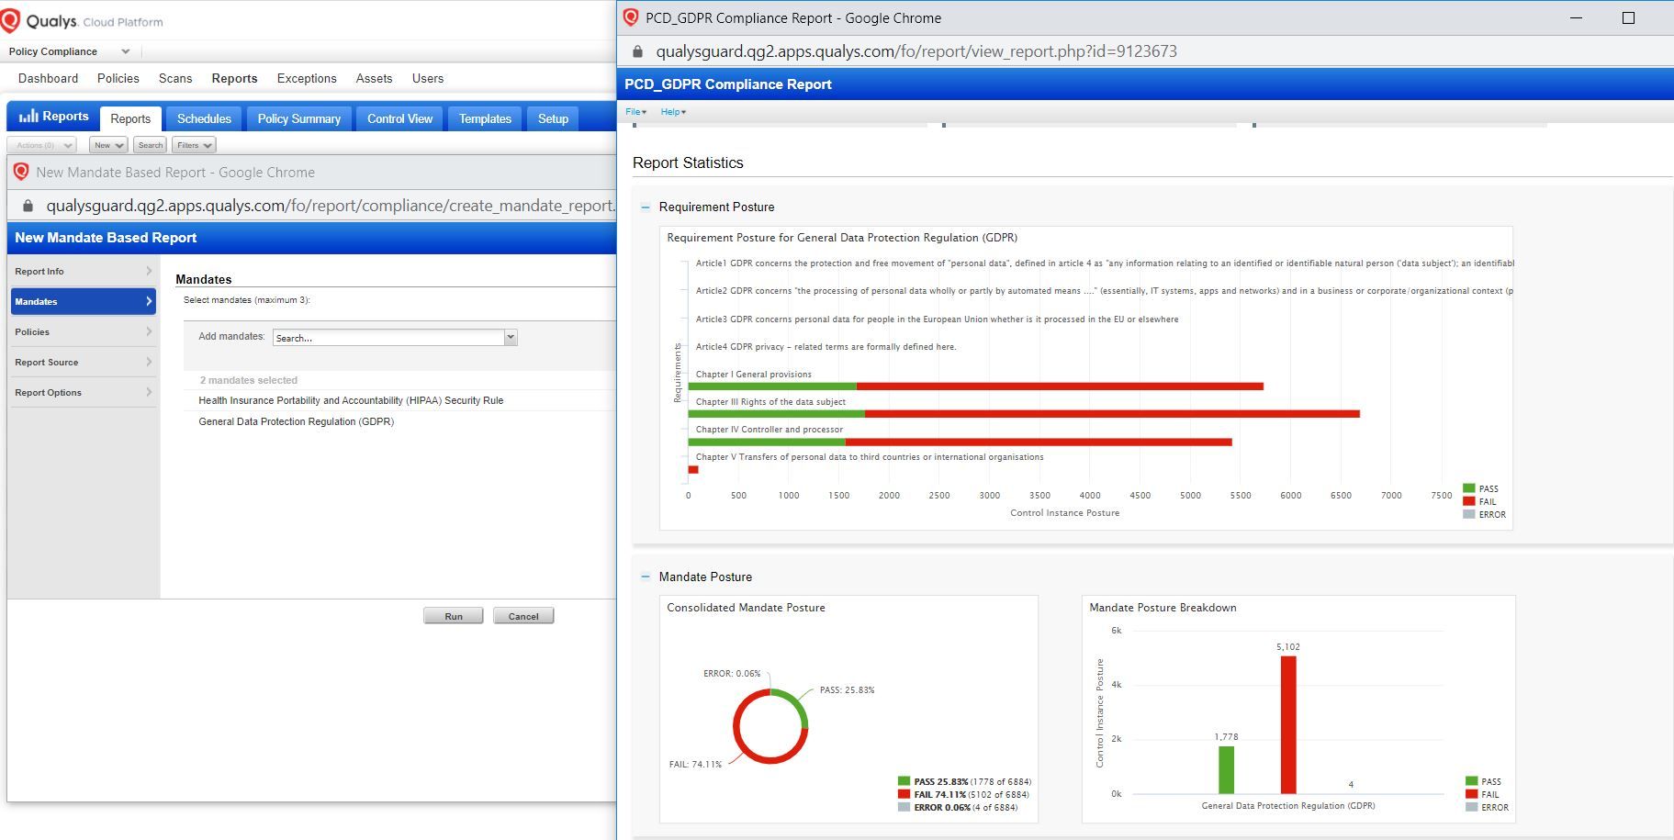Click the Reports bar chart icon

tap(28, 116)
